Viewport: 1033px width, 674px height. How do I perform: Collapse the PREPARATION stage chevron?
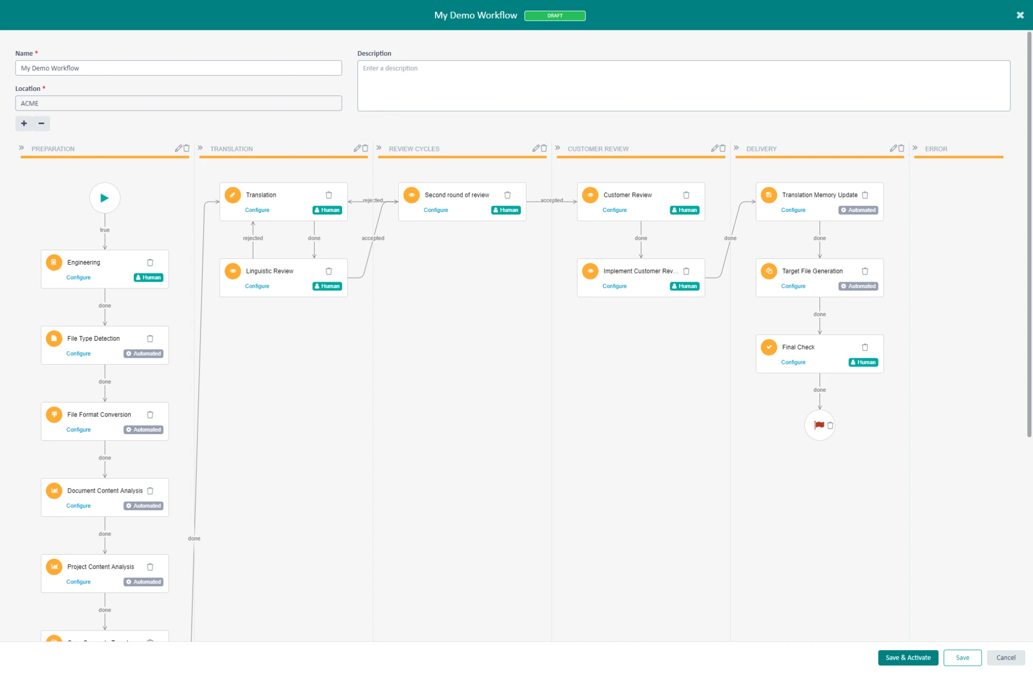click(22, 148)
